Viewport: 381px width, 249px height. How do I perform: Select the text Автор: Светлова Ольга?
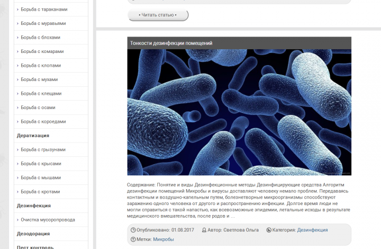pyautogui.click(x=233, y=230)
